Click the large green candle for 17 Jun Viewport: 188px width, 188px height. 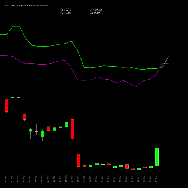157,157
